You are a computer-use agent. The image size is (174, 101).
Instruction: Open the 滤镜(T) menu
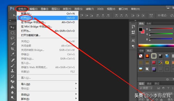pyautogui.click(x=90, y=9)
